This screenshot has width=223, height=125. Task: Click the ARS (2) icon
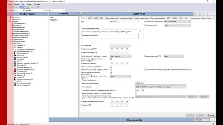[x=15, y=81]
